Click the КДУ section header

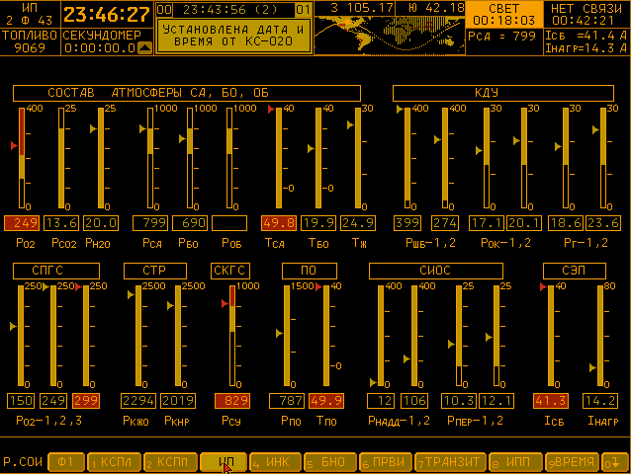pos(503,93)
